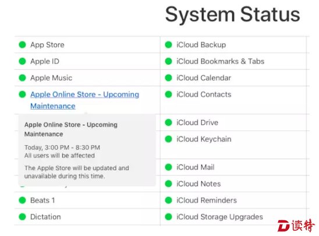This screenshot has width=319, height=236.
Task: Click the Apple Store will be updated message
Action: (77, 172)
